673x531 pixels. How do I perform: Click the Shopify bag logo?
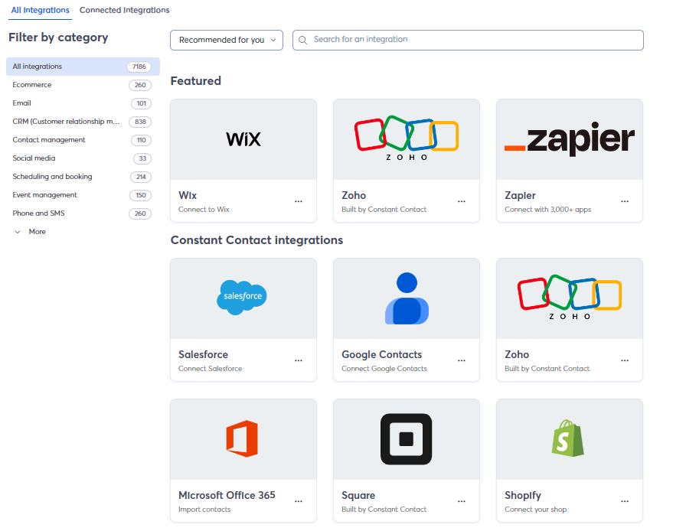point(569,438)
